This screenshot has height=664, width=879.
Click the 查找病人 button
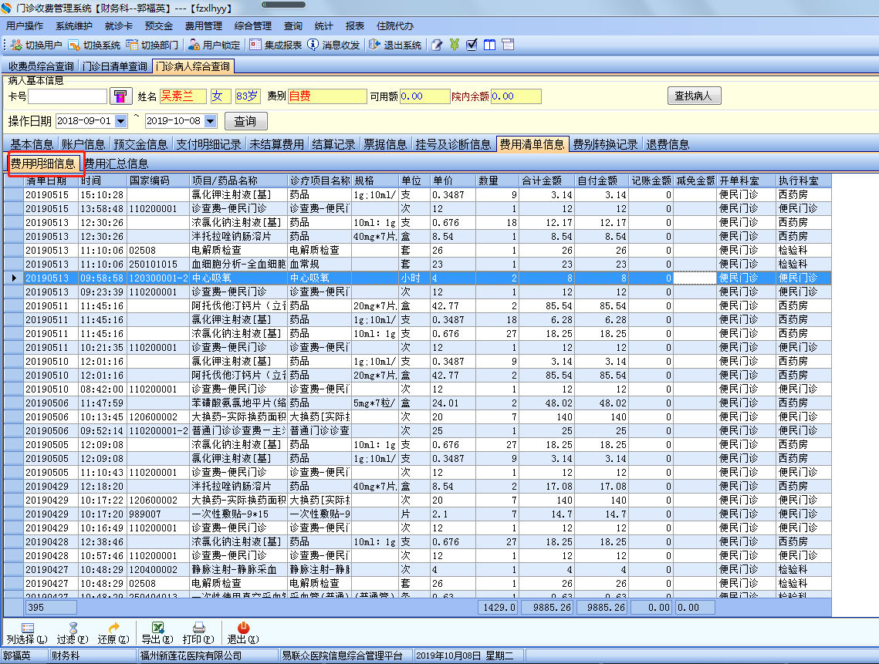tap(694, 96)
